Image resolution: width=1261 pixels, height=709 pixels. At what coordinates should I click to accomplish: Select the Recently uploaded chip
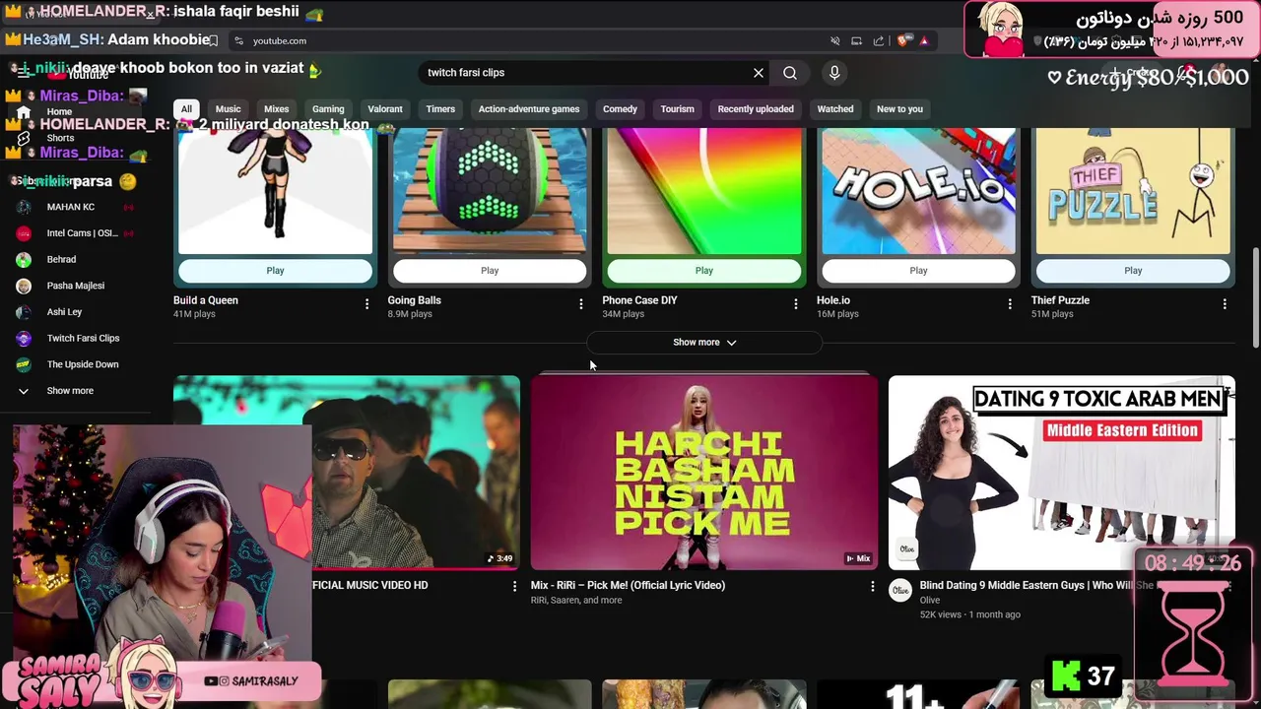[x=756, y=109]
